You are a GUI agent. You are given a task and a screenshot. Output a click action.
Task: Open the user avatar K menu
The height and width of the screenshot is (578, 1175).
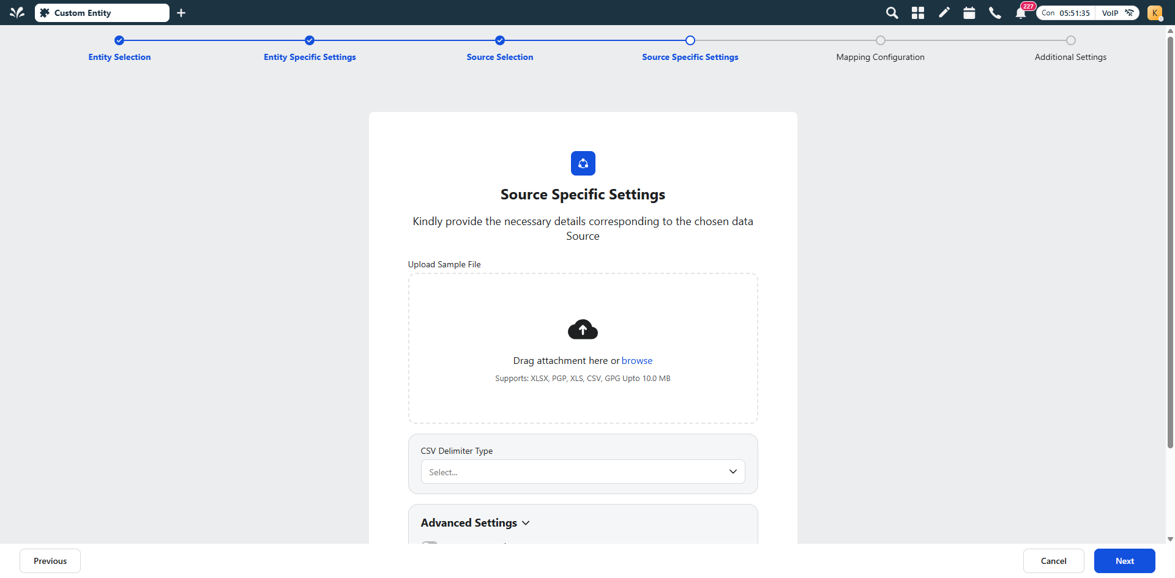pyautogui.click(x=1155, y=13)
